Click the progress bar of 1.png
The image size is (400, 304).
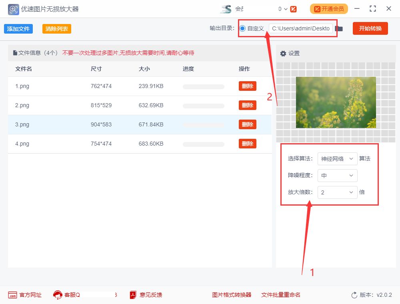point(203,87)
